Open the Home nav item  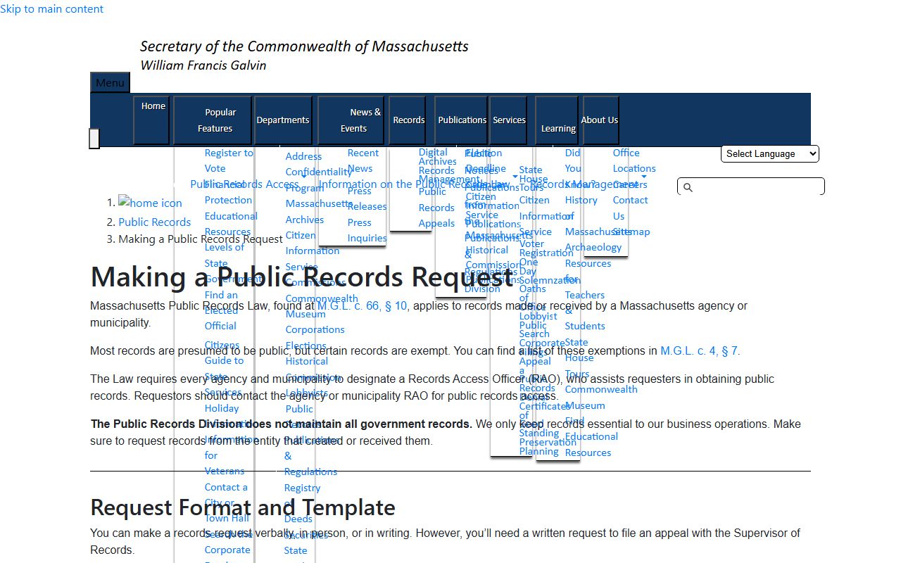(x=151, y=120)
